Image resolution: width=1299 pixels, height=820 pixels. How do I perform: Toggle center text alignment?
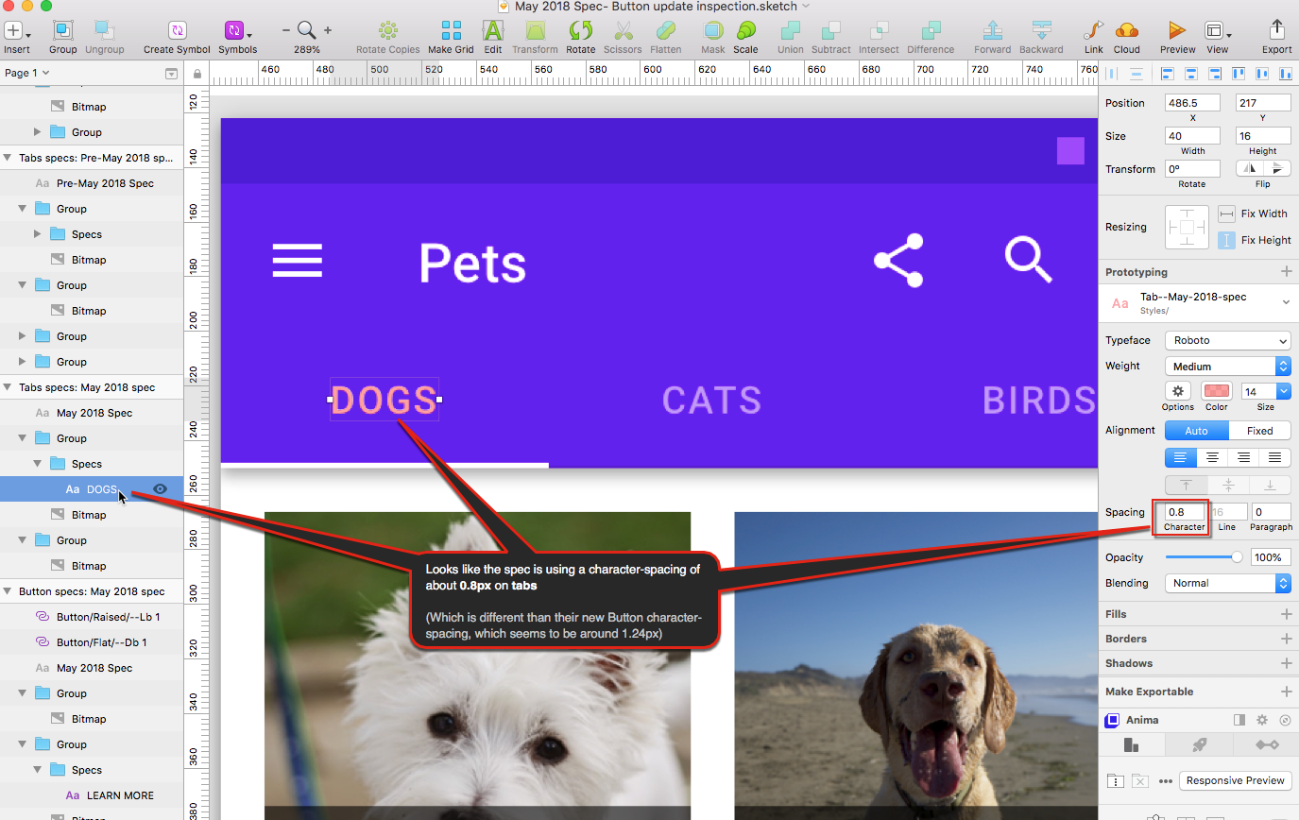(1212, 457)
